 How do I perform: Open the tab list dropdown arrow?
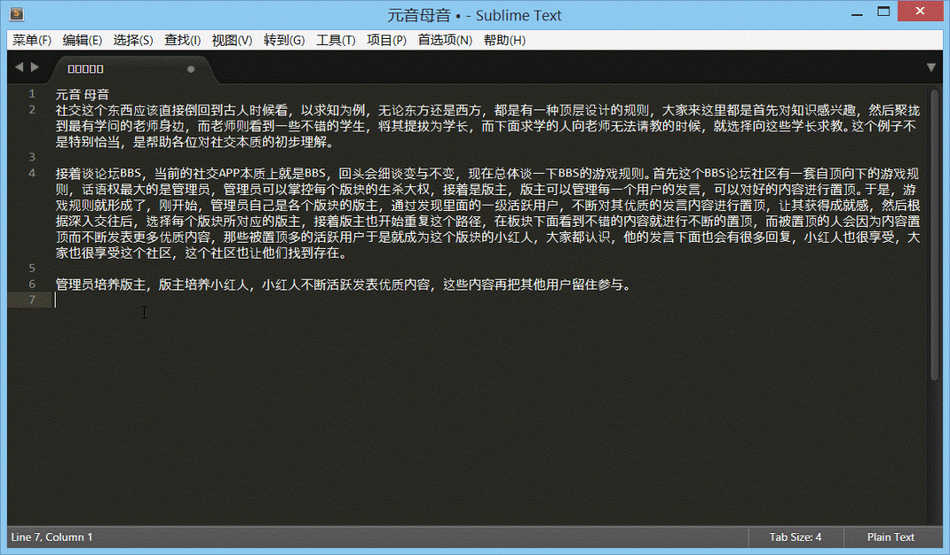click(x=931, y=67)
